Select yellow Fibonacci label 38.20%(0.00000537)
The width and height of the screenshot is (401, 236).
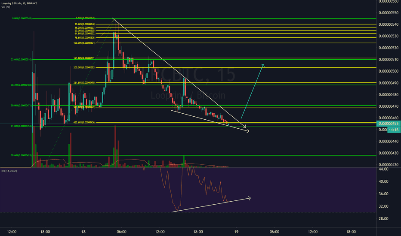point(85,27)
